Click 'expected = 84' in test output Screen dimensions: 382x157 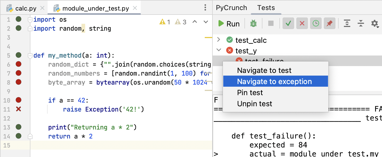click(x=278, y=145)
